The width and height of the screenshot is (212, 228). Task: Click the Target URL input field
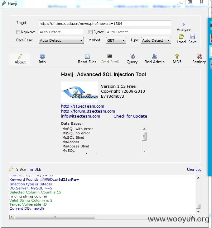[x=105, y=24]
